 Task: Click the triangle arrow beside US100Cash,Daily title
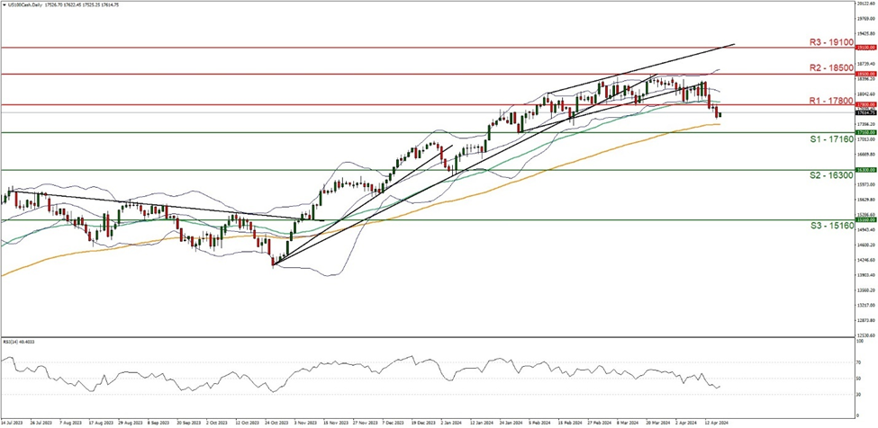tap(5, 4)
